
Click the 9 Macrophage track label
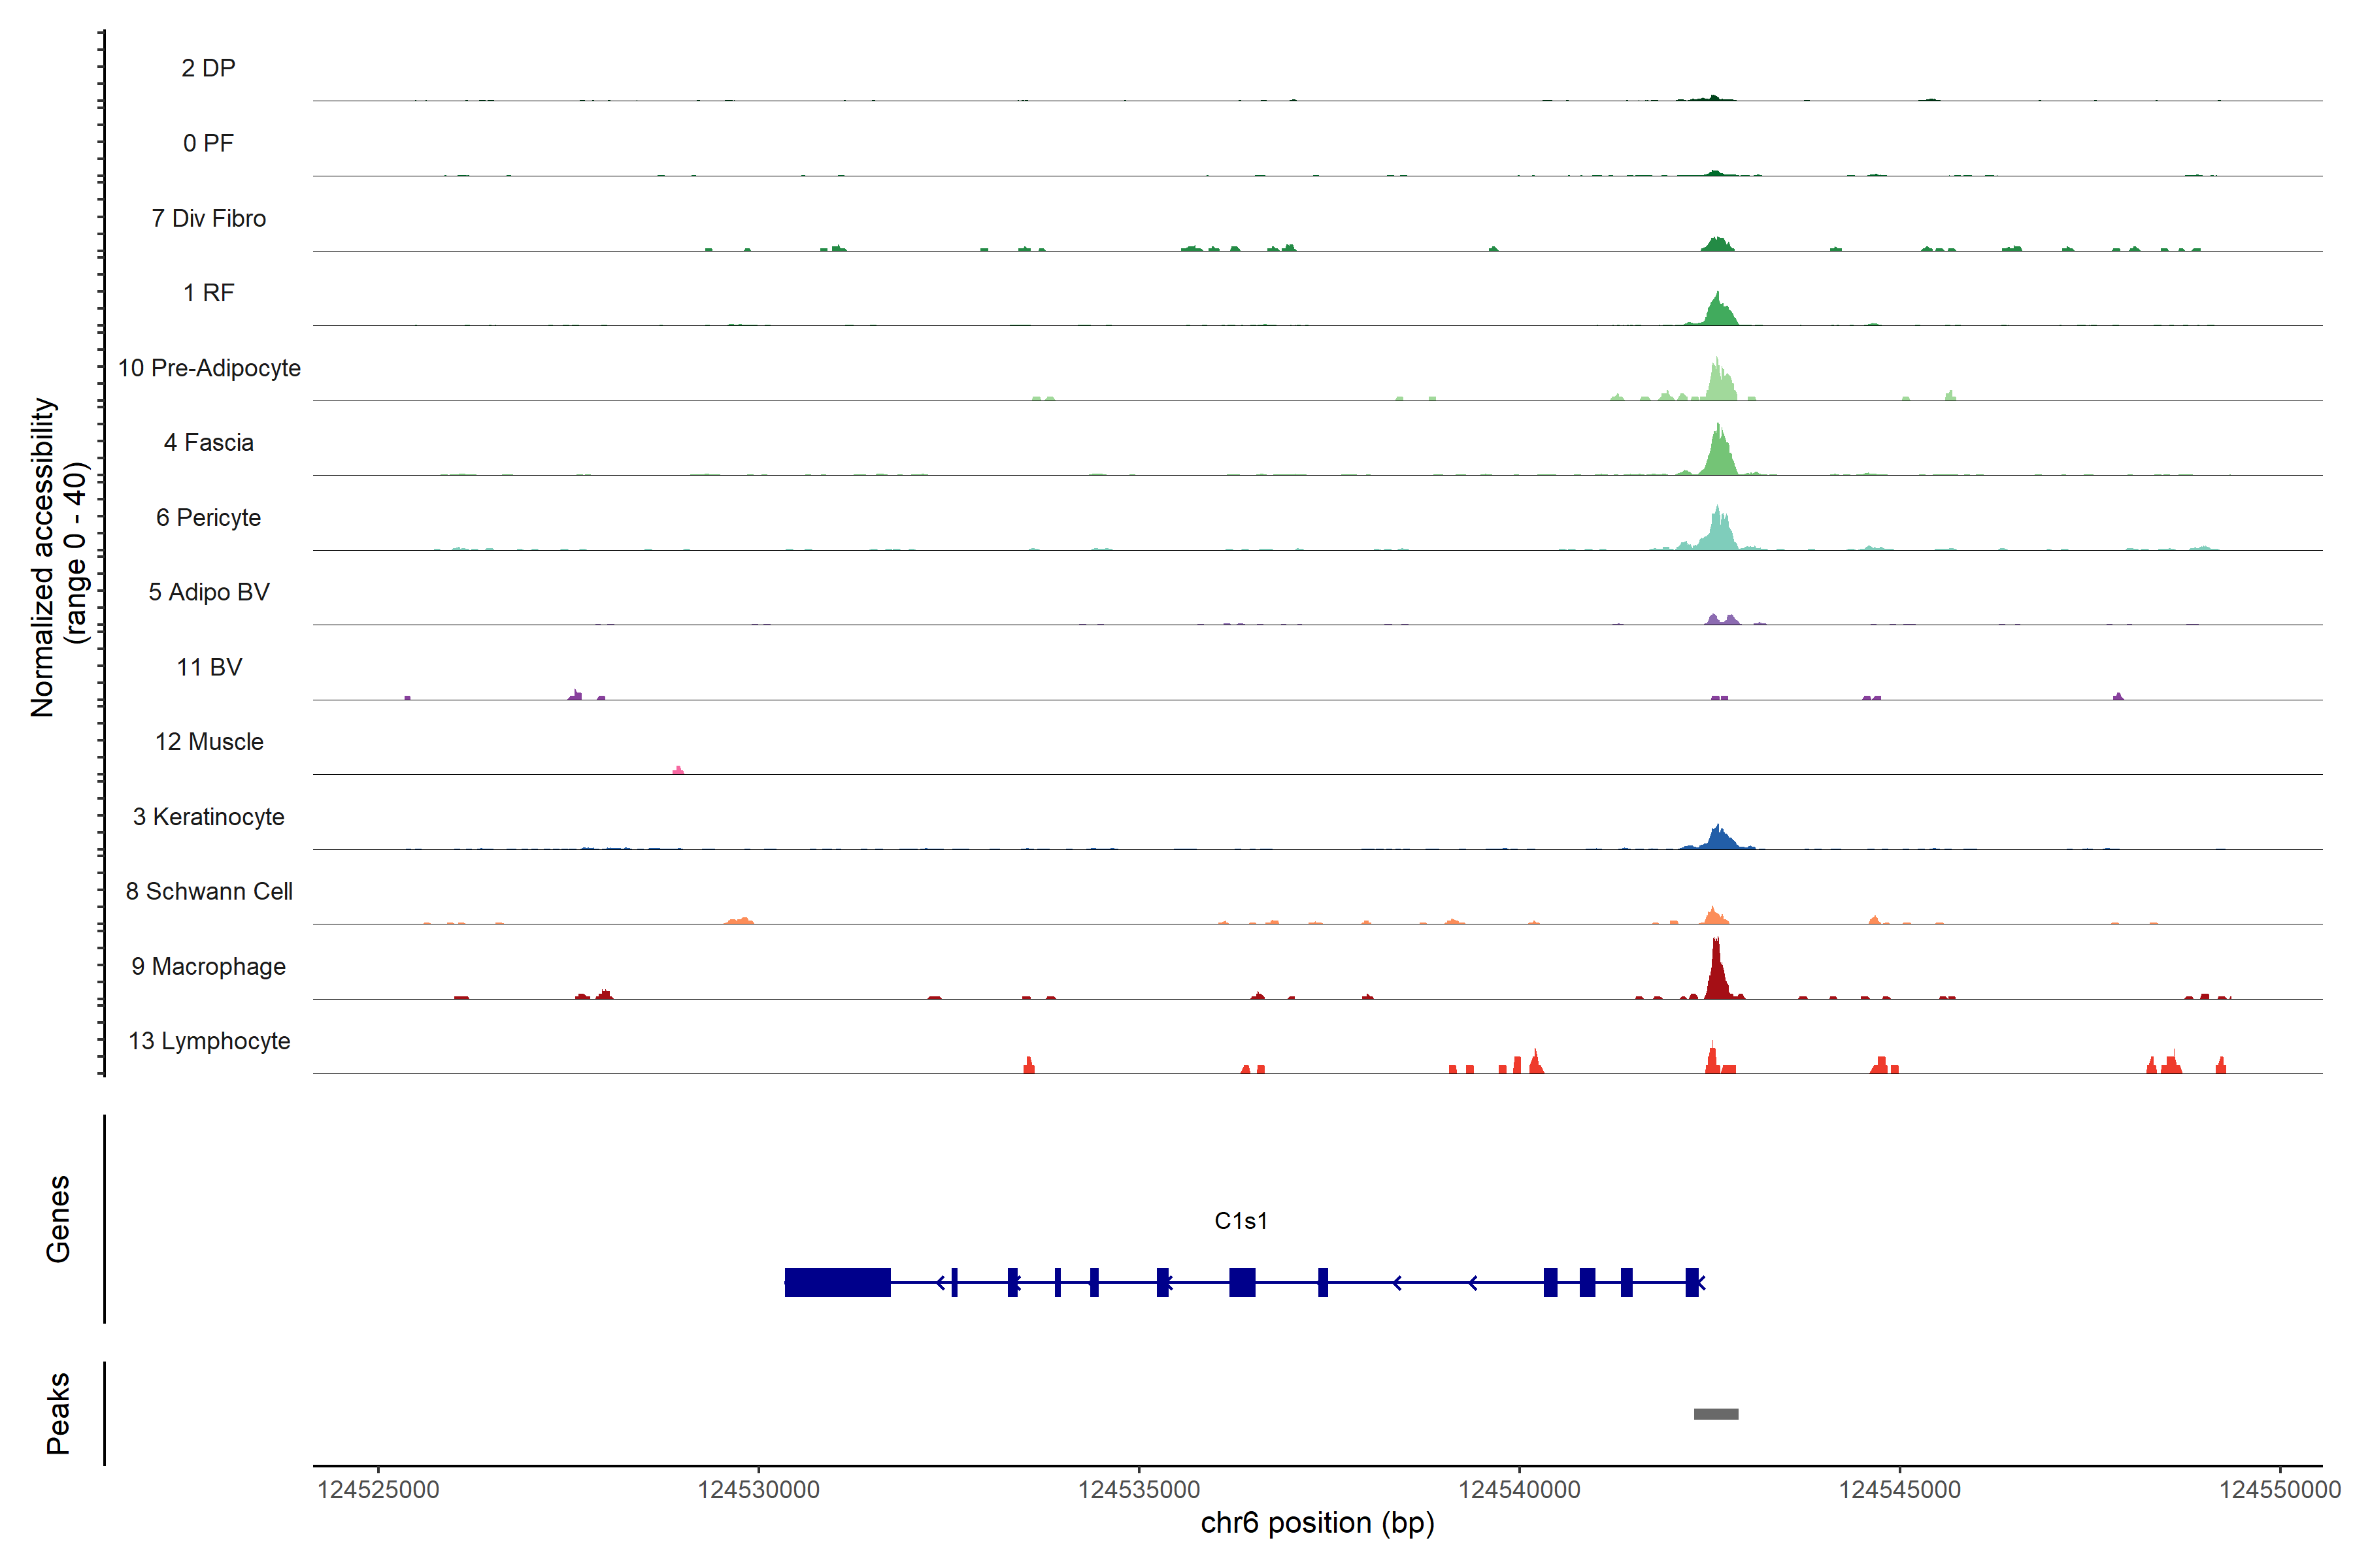(208, 966)
